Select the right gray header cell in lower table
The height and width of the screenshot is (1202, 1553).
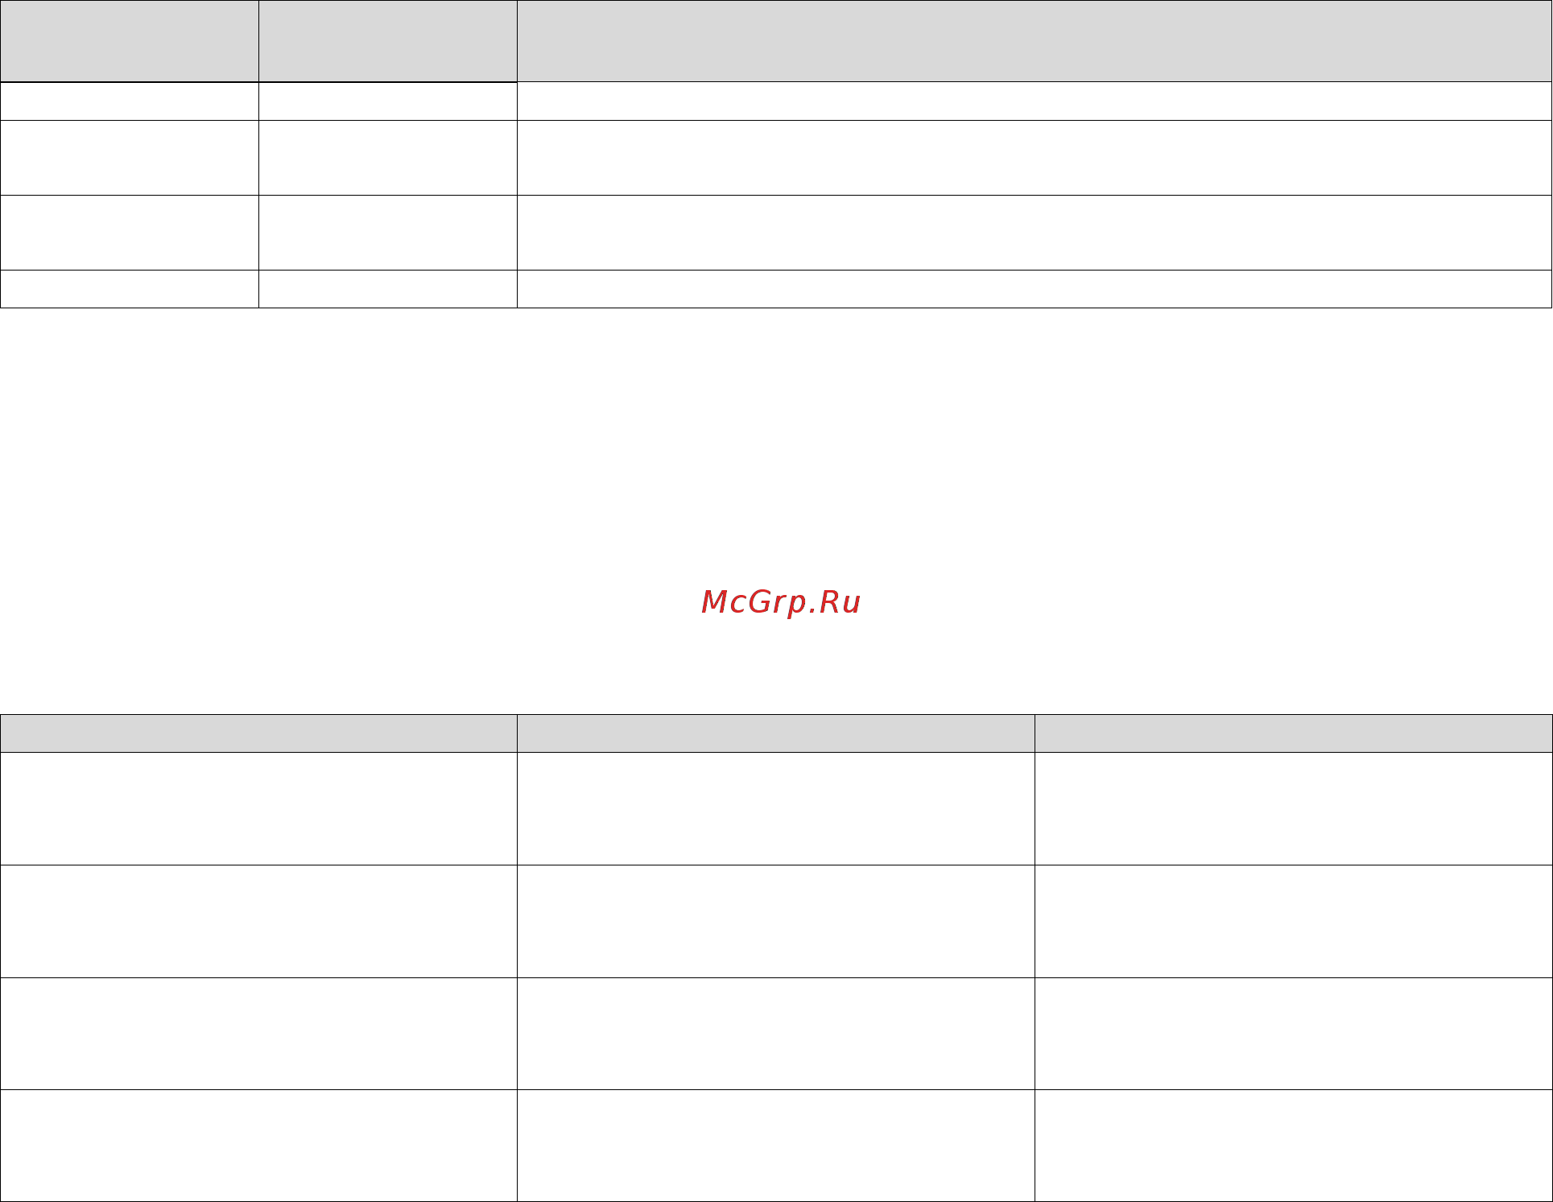[x=1294, y=733]
